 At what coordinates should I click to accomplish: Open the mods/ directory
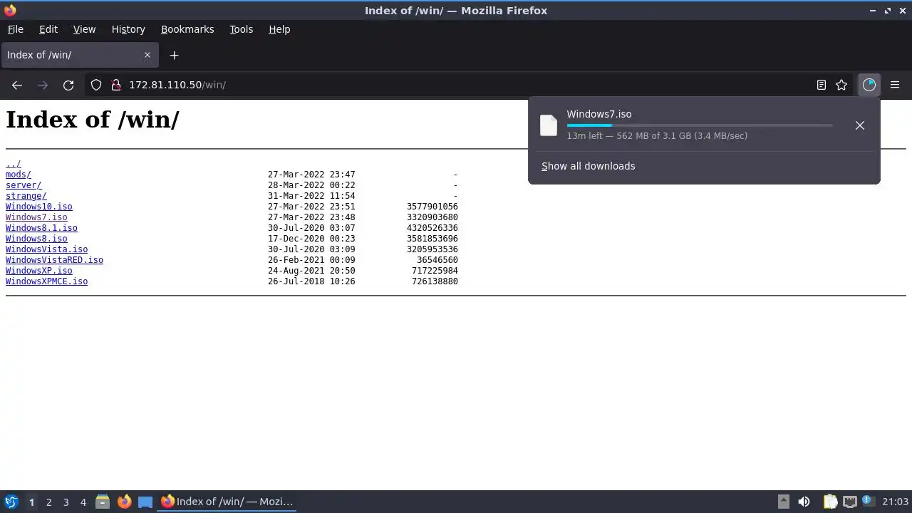point(19,175)
